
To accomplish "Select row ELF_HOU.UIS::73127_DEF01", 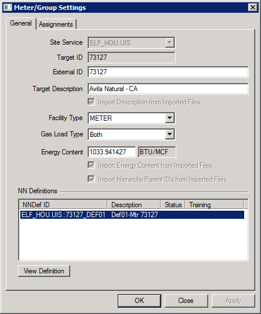I will click(132, 215).
